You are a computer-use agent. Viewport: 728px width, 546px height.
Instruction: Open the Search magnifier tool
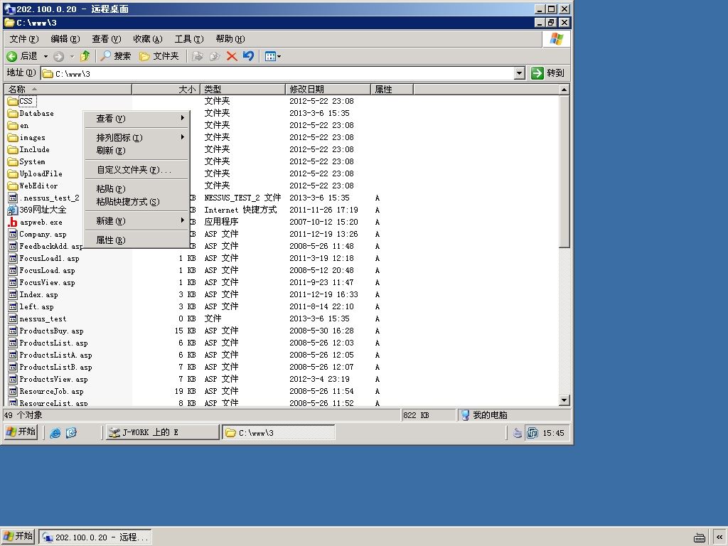[x=116, y=56]
